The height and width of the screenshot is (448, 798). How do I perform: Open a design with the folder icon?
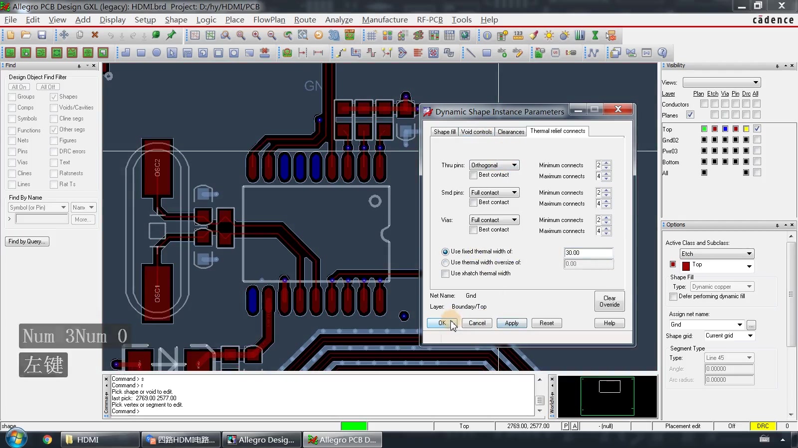26,35
